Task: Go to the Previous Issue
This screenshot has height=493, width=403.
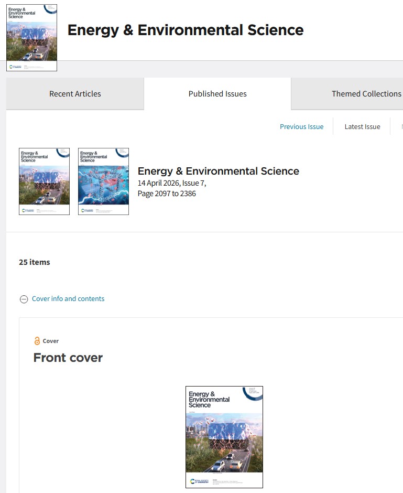Action: pos(301,127)
